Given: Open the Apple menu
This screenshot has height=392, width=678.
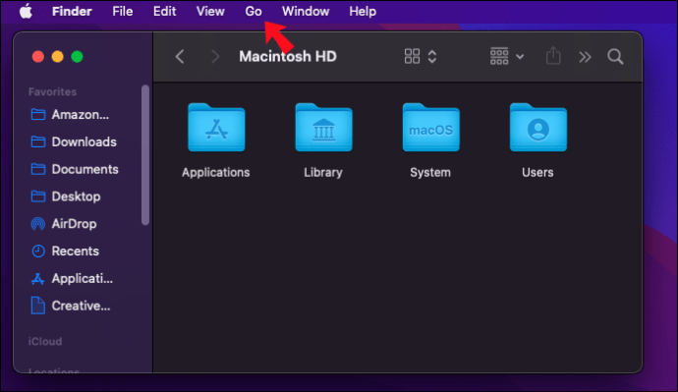Looking at the screenshot, I should click(26, 11).
